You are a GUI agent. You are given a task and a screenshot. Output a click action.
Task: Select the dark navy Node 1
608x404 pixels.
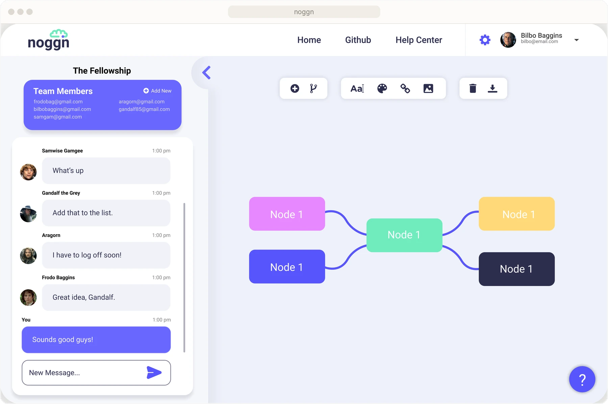tap(517, 269)
